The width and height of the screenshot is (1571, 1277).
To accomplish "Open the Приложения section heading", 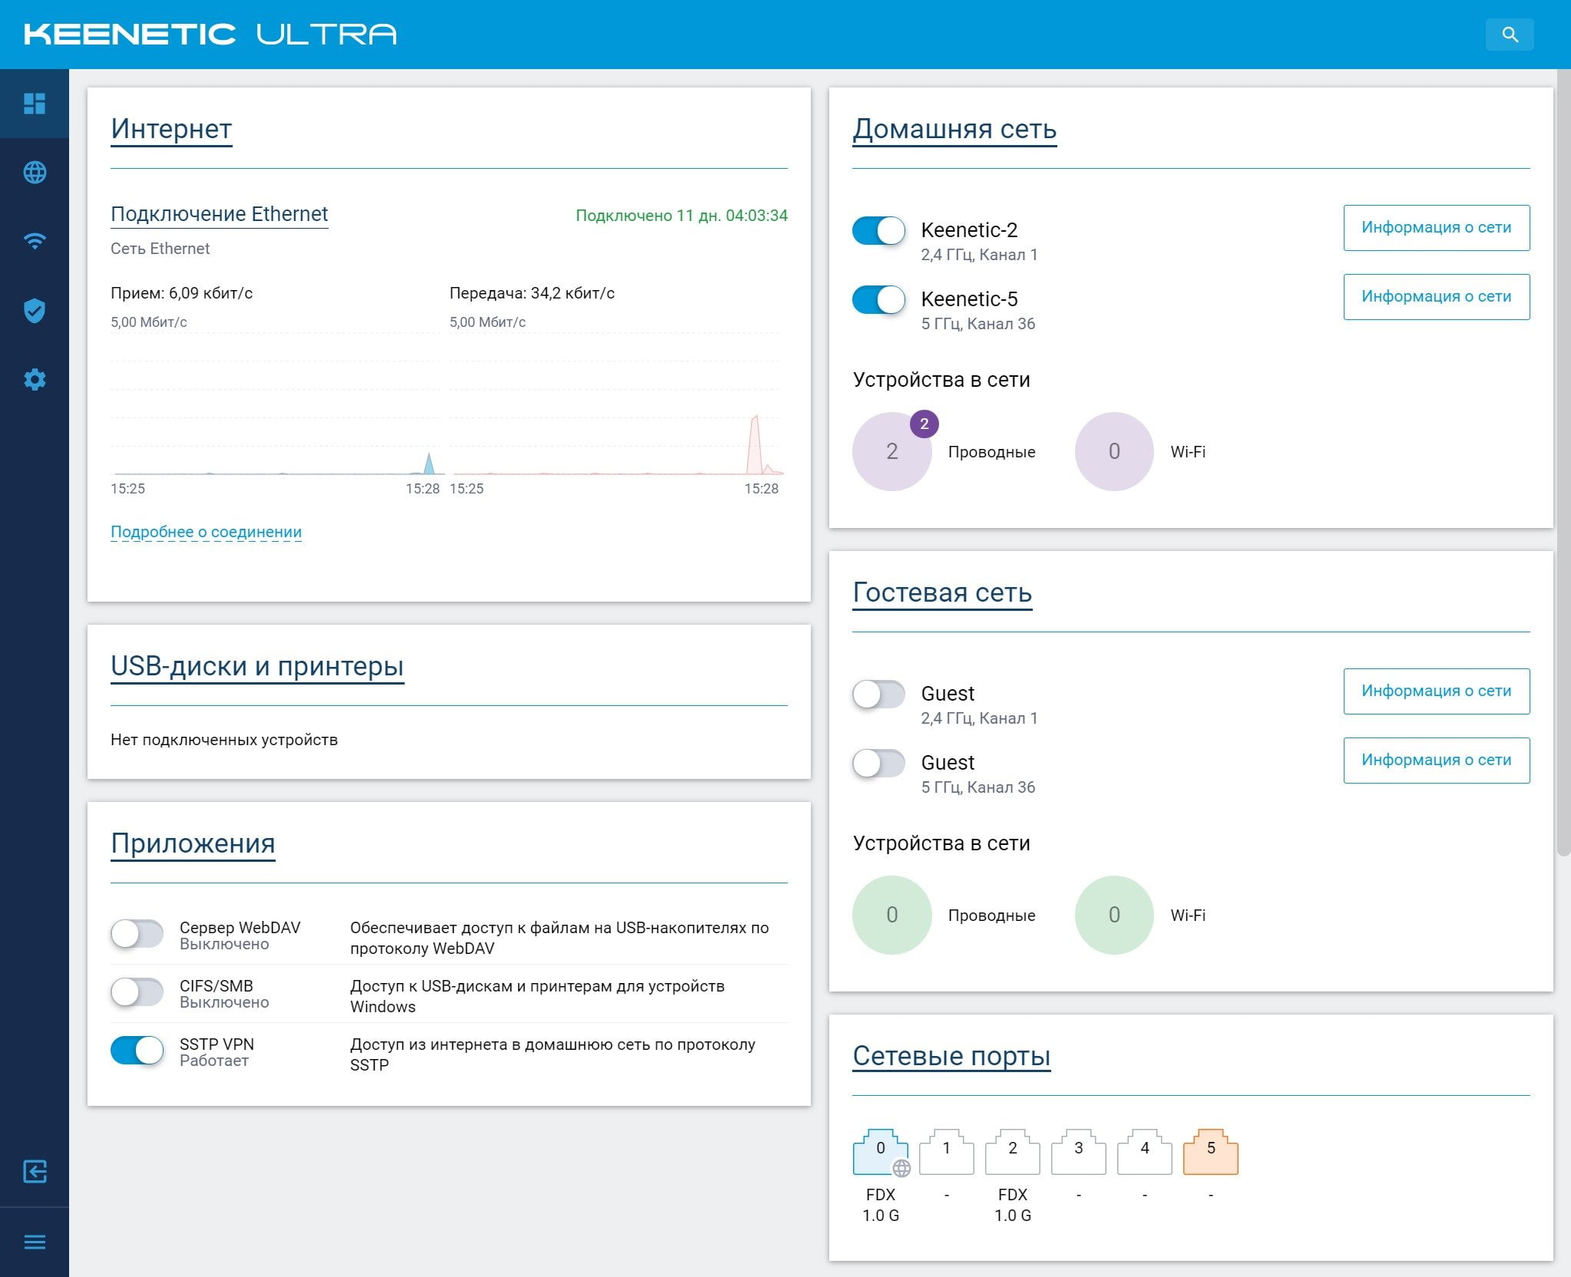I will coord(193,843).
